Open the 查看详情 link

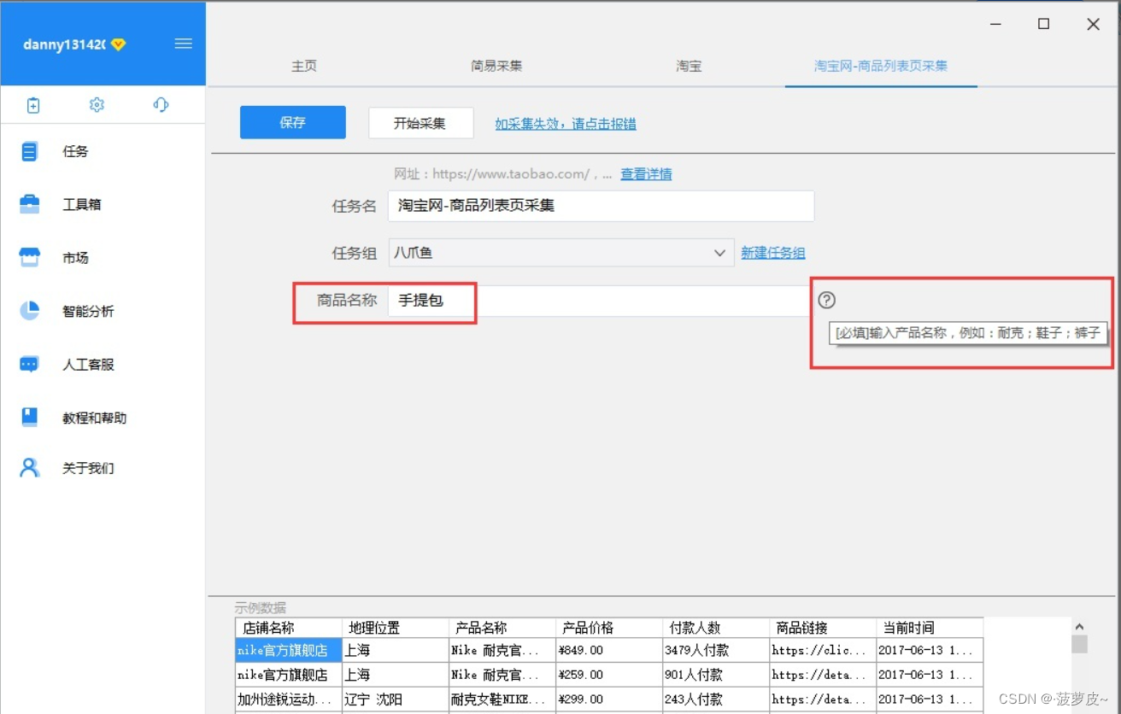click(646, 174)
